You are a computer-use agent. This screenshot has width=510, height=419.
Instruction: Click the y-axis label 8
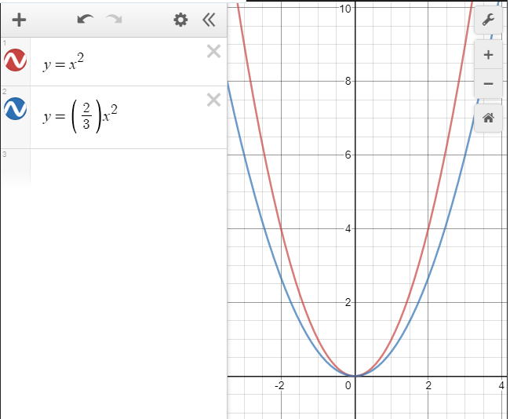point(348,81)
